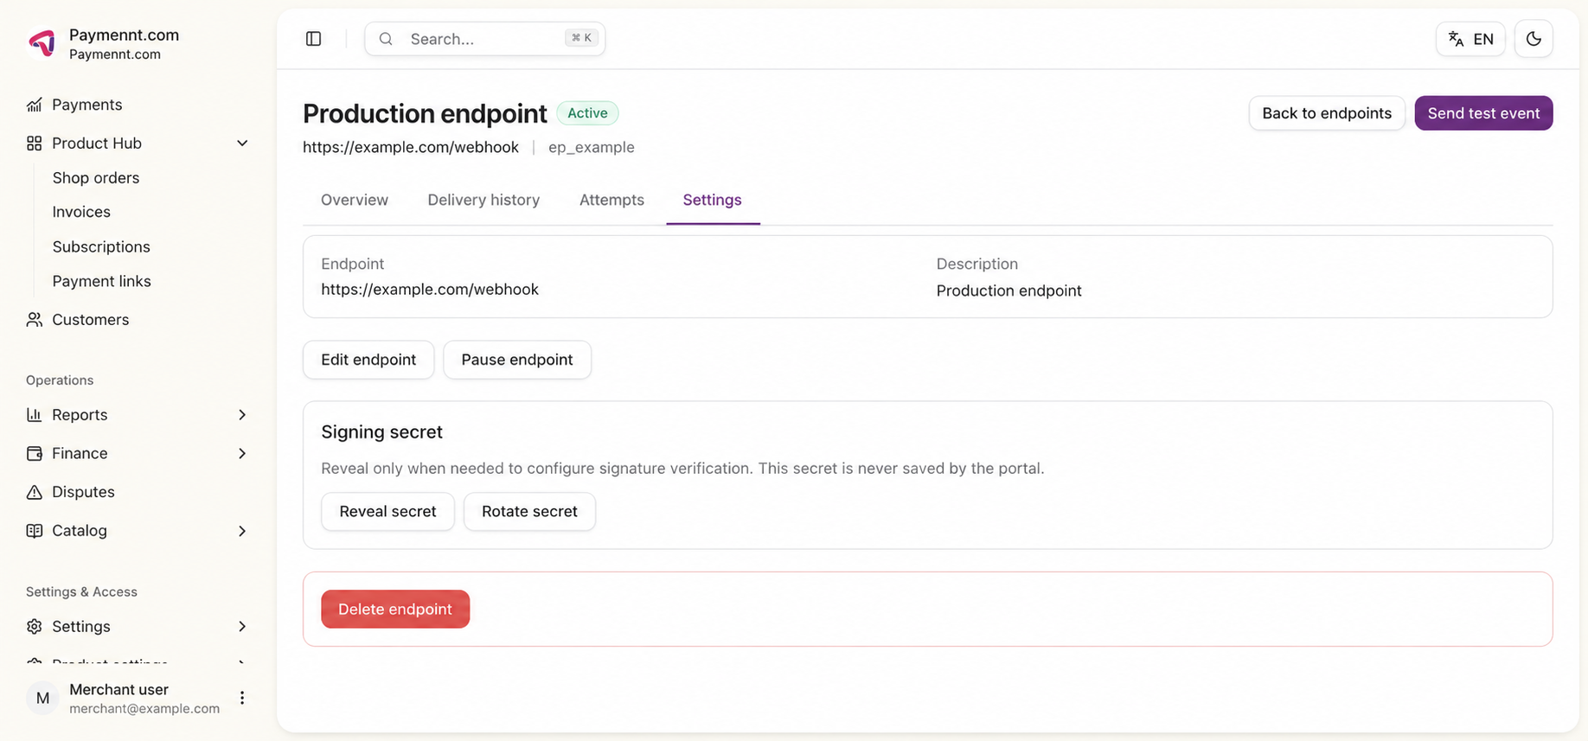This screenshot has height=741, width=1588.
Task: Click the Catalog book icon
Action: 35,531
